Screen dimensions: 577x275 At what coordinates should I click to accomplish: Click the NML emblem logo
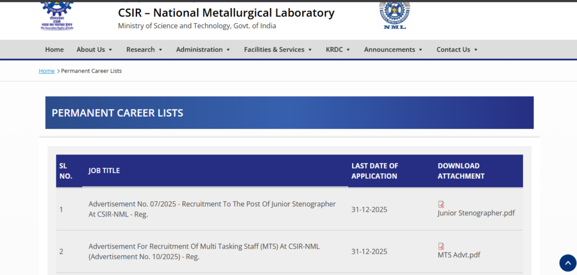tap(394, 15)
